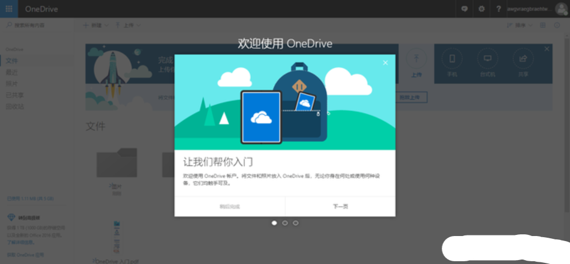Click the 让我们帮你入门 dialog heading
570x264 pixels.
click(218, 162)
